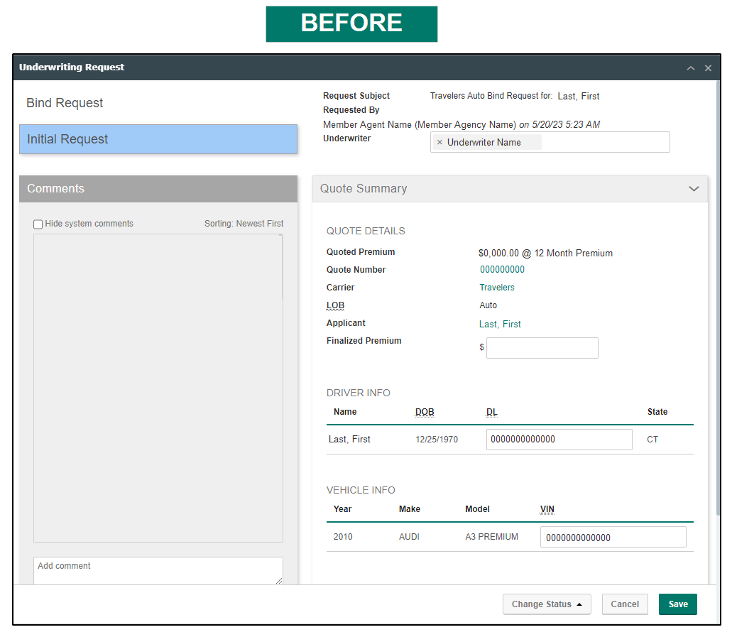Screen dimensions: 732x637
Task: Remove Underwriter Name from the Underwriter field
Action: (x=440, y=142)
